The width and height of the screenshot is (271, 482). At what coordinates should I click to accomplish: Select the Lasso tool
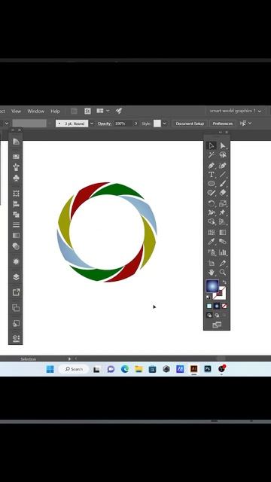[x=223, y=155]
